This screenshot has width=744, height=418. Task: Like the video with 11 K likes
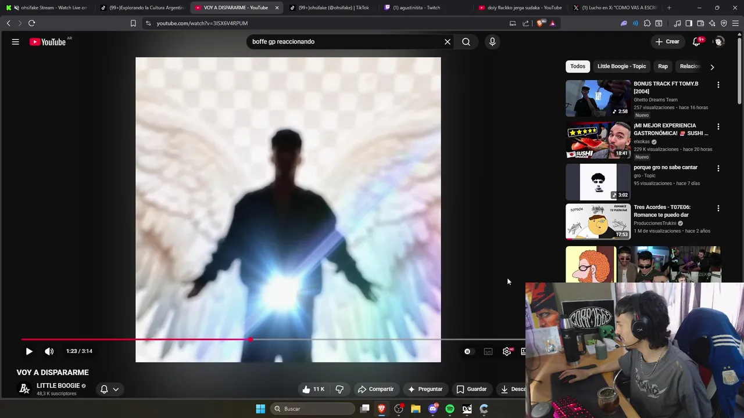[x=313, y=389]
